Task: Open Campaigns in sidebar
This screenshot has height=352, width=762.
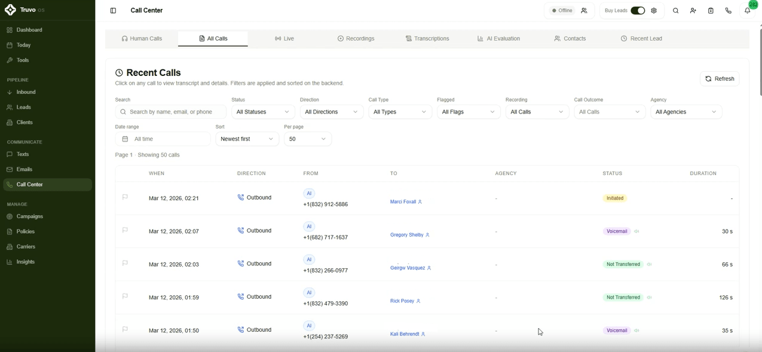Action: click(x=47, y=216)
